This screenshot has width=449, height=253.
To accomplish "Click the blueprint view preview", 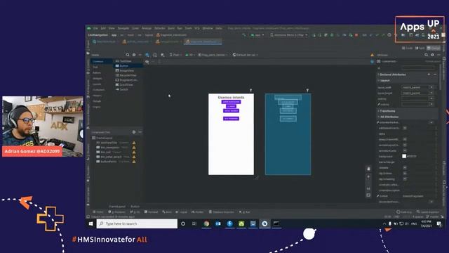I will pos(288,134).
